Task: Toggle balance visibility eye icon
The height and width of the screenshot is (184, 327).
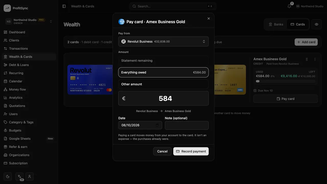Action: (317, 24)
